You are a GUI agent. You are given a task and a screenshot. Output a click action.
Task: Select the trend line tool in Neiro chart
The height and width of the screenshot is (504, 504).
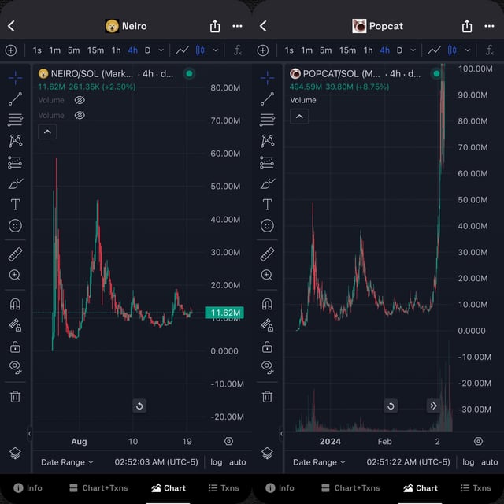click(15, 98)
